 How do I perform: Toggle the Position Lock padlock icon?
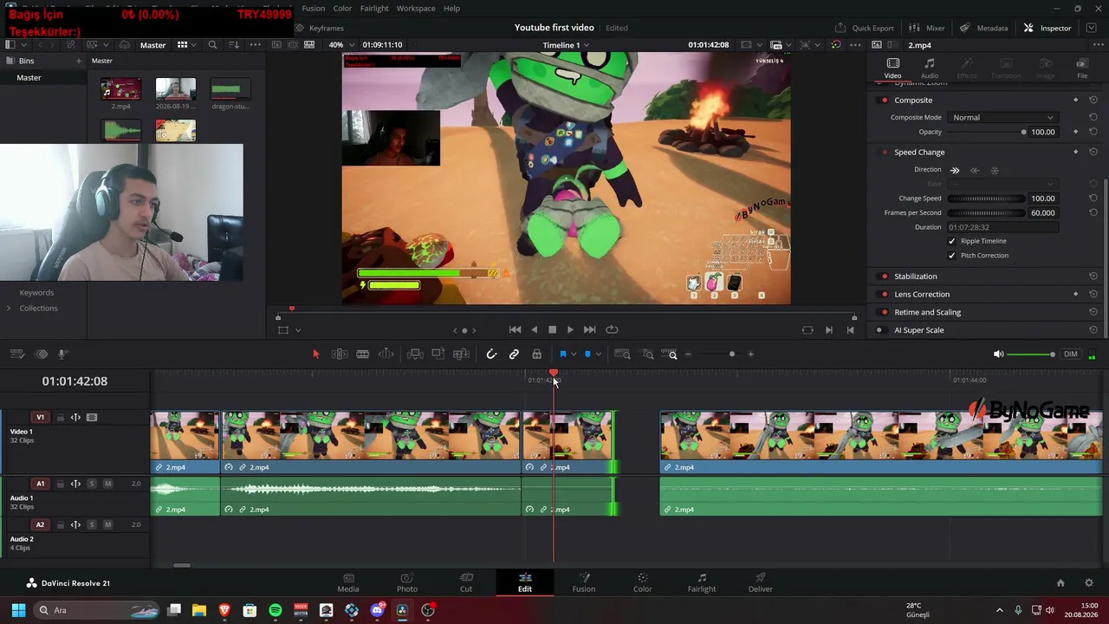(537, 354)
